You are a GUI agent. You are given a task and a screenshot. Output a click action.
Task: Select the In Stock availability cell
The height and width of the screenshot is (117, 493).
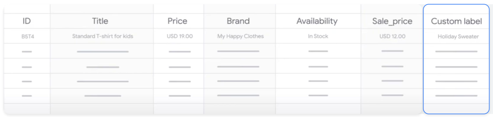coord(318,36)
